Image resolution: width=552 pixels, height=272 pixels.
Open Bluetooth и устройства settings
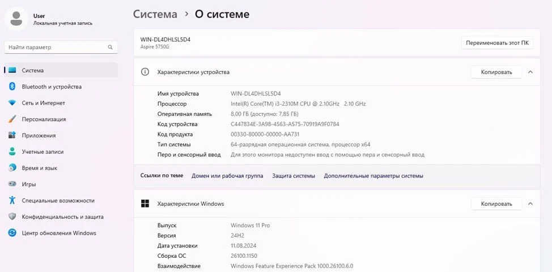coord(61,87)
